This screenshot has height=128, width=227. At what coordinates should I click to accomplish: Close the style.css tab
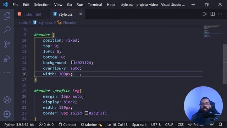pyautogui.click(x=81, y=14)
